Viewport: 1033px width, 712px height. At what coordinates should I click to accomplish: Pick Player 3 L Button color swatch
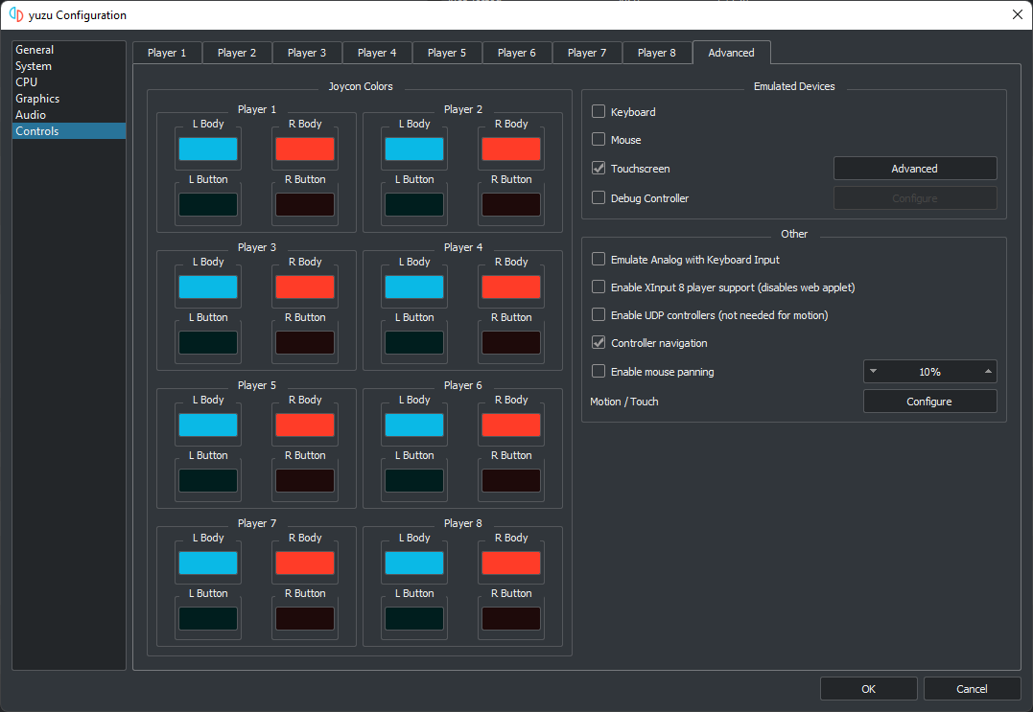[x=208, y=343]
